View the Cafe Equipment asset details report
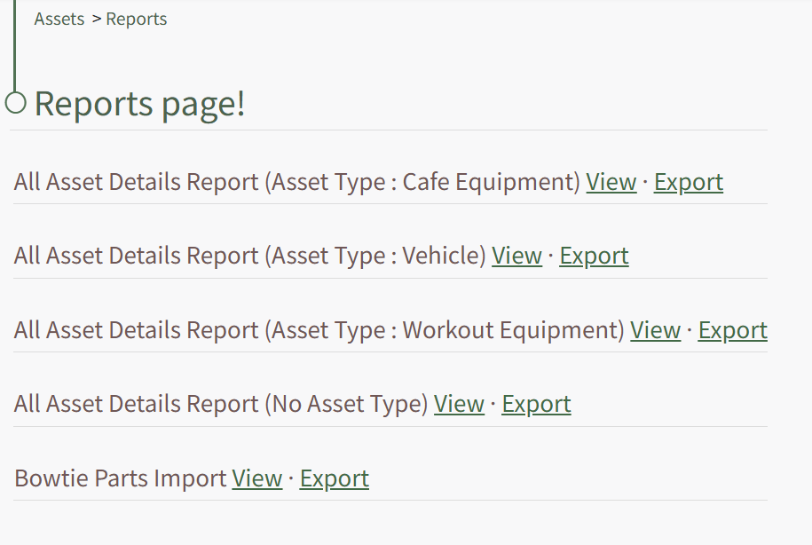Viewport: 812px width, 545px height. click(611, 182)
